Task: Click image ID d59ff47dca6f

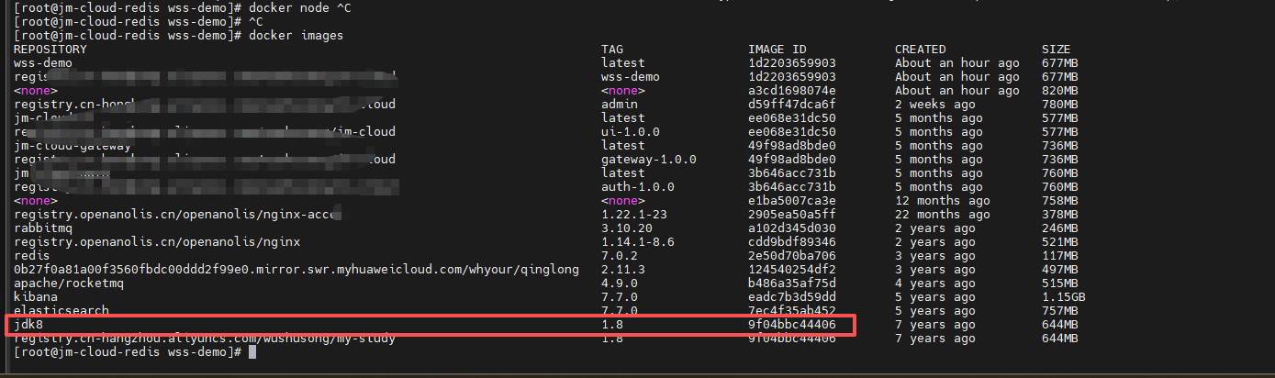Action: 791,105
